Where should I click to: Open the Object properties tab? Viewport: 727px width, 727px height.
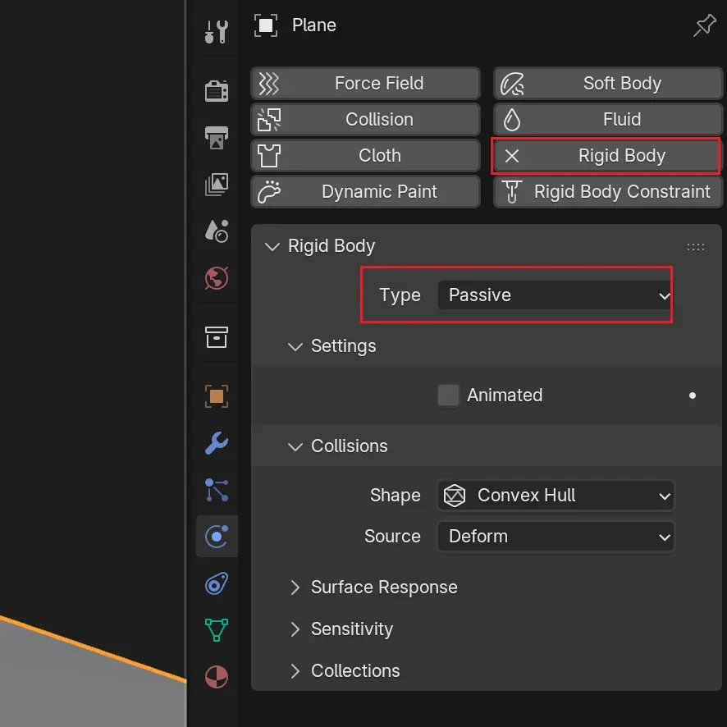tap(217, 396)
